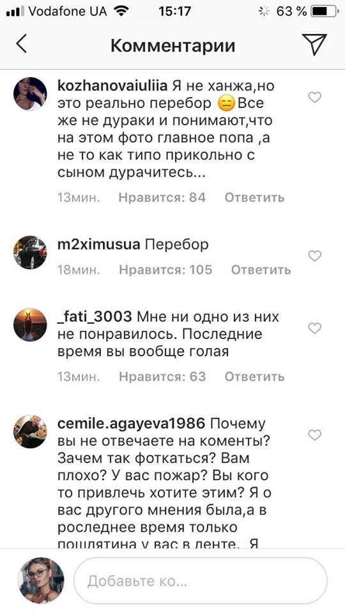
Task: View likes Нравится: 105
Action: point(165,269)
